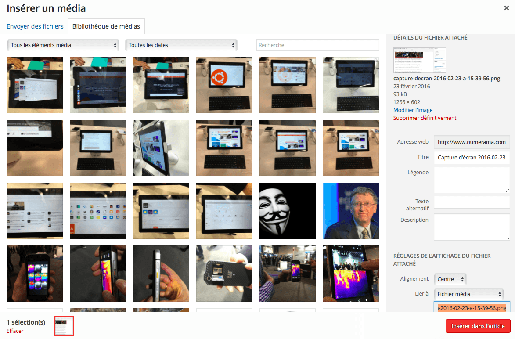Image resolution: width=515 pixels, height=339 pixels.
Task: Select the photo of a phone held up in the exhibition hall
Action: click(x=288, y=274)
